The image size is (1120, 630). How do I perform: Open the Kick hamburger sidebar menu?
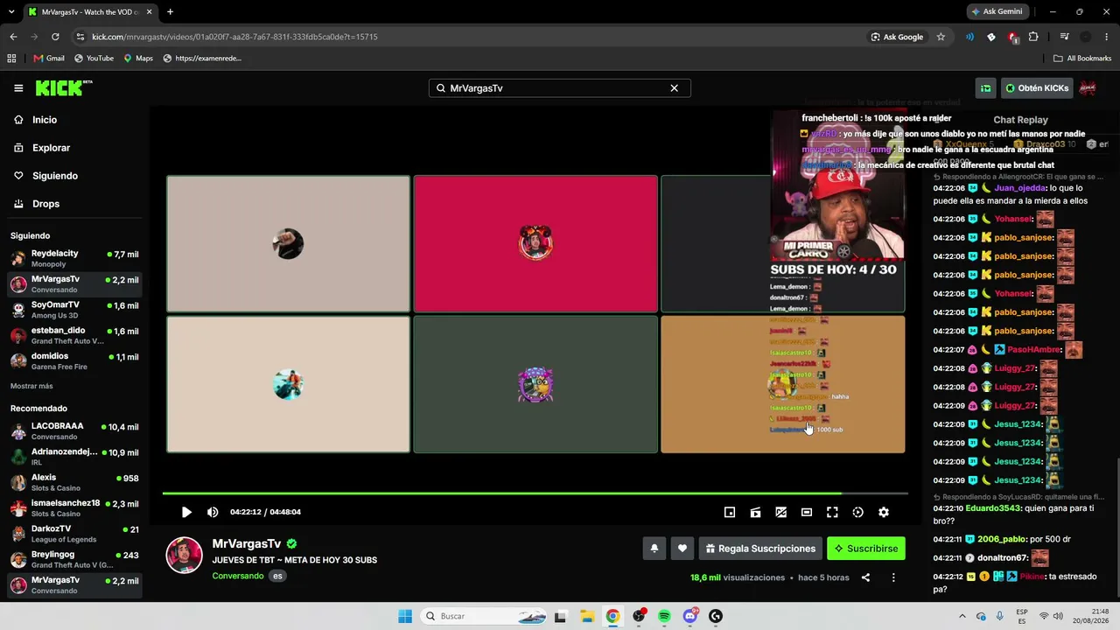coord(18,87)
